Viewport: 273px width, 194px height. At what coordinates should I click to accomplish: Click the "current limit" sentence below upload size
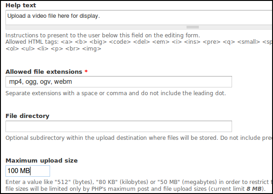point(136,189)
